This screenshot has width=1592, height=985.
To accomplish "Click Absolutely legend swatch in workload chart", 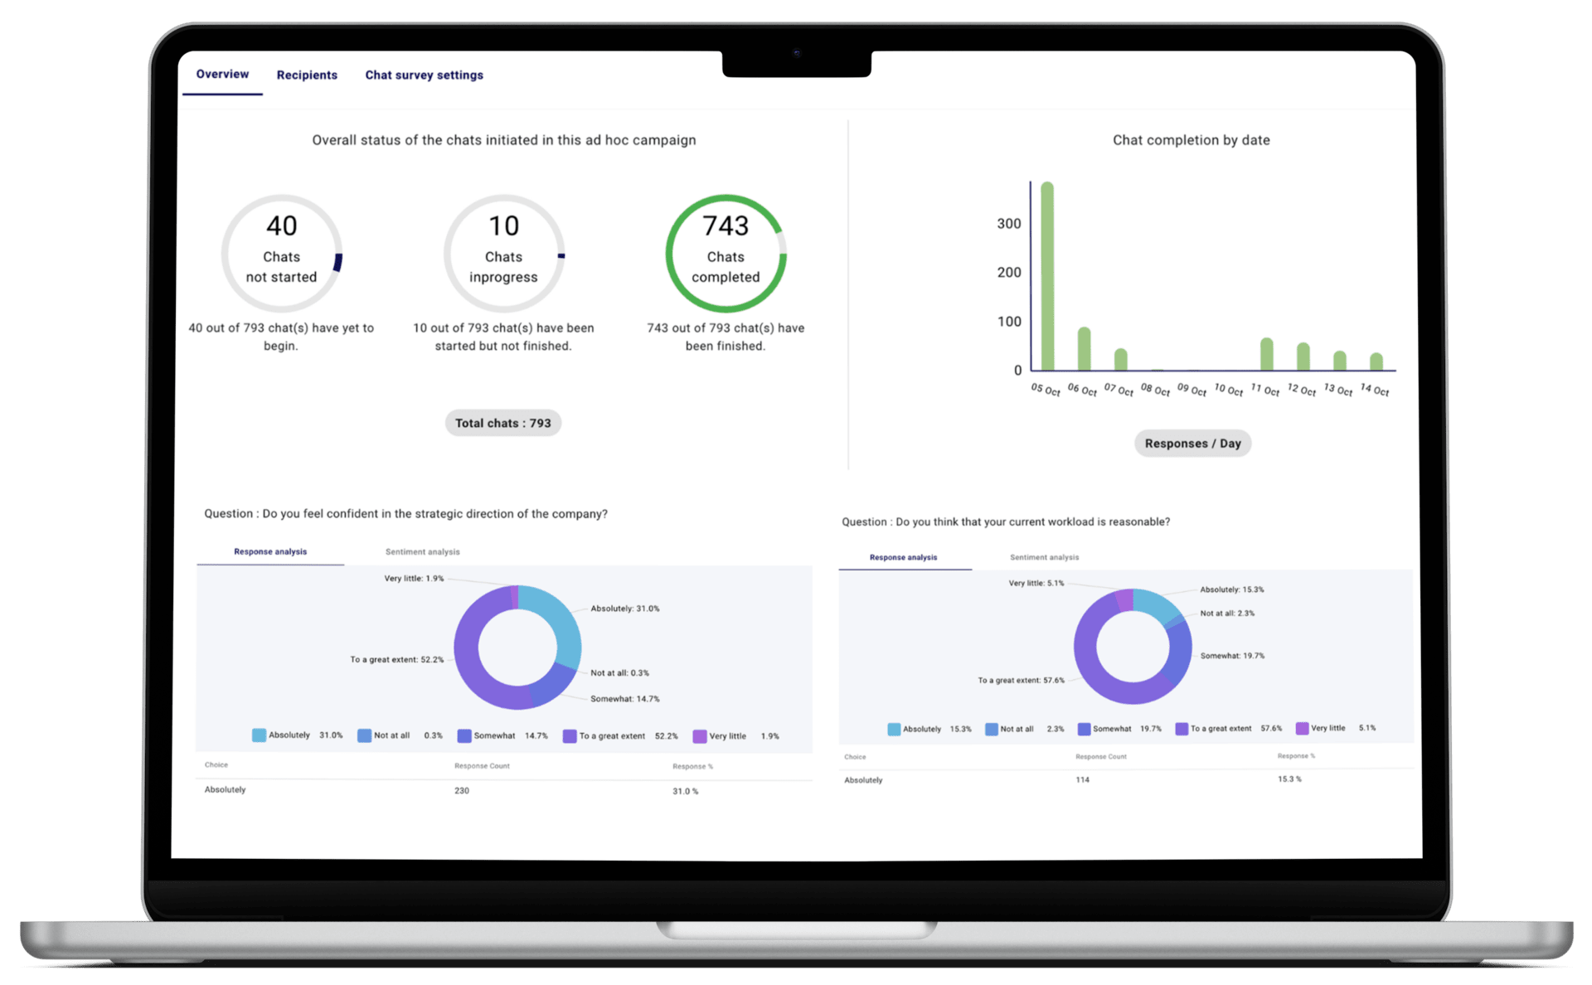I will (x=894, y=729).
